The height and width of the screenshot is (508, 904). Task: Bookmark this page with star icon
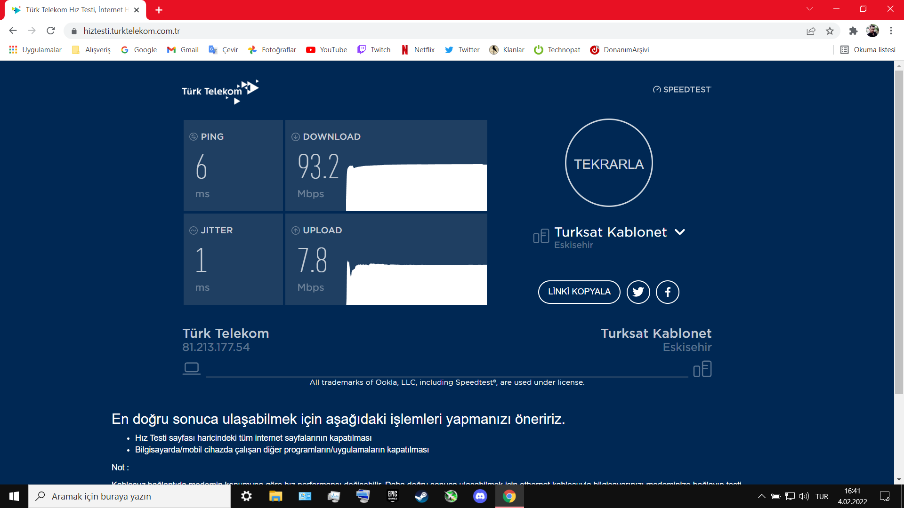click(830, 31)
